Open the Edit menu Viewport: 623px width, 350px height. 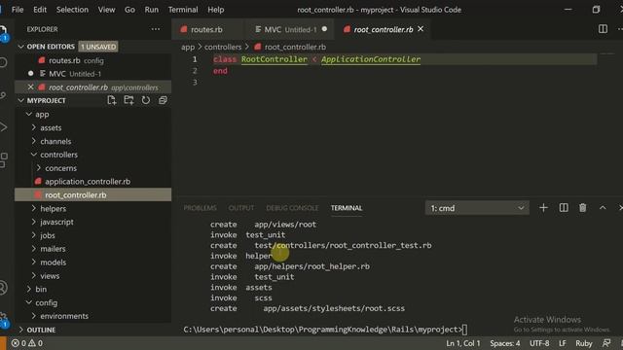[40, 10]
